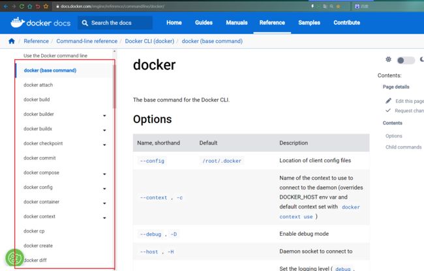Expand the docker builder submenu
This screenshot has height=271, width=424.
point(104,116)
